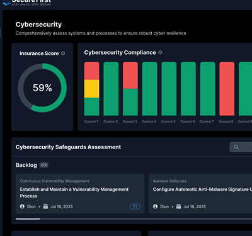Click the user avatar icon on the Anti-Malware card

click(156, 206)
